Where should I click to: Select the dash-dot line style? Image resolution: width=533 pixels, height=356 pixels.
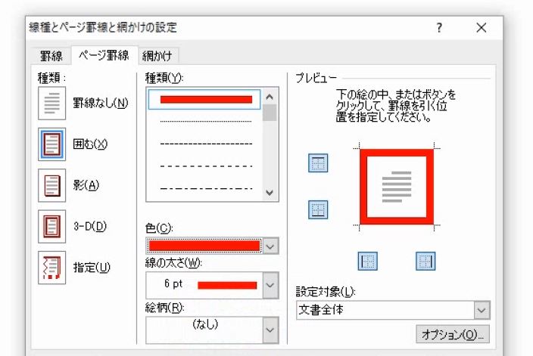point(206,188)
